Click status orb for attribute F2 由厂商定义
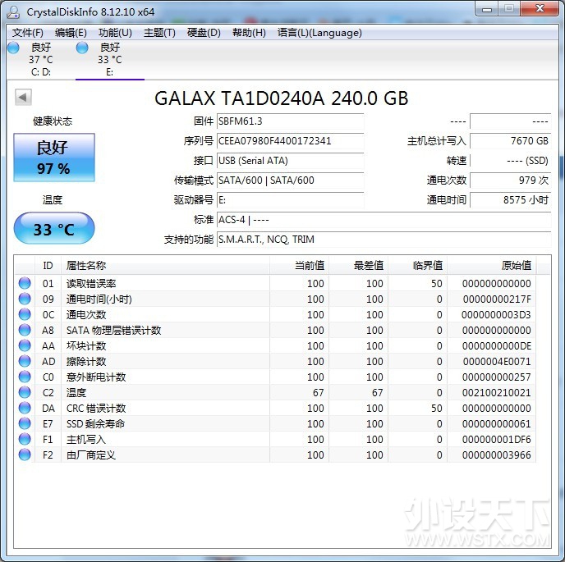This screenshot has height=562, width=565. click(25, 455)
